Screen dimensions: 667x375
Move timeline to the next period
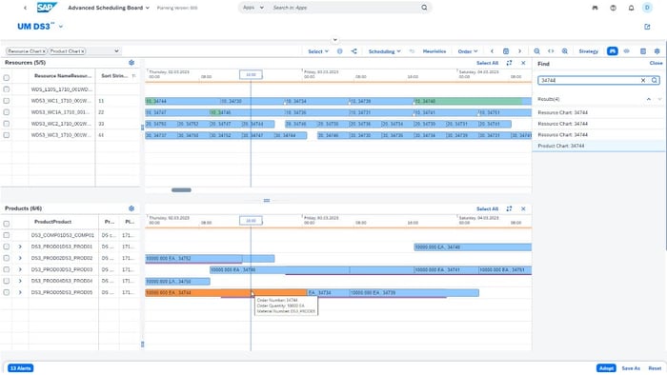519,51
